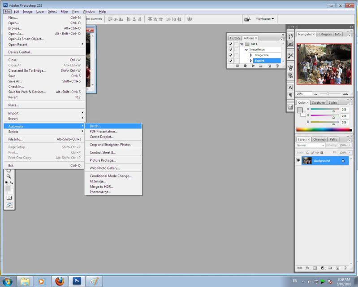Click Link layers icon in Layers panel
This screenshot has width=358, height=287.
(300, 268)
